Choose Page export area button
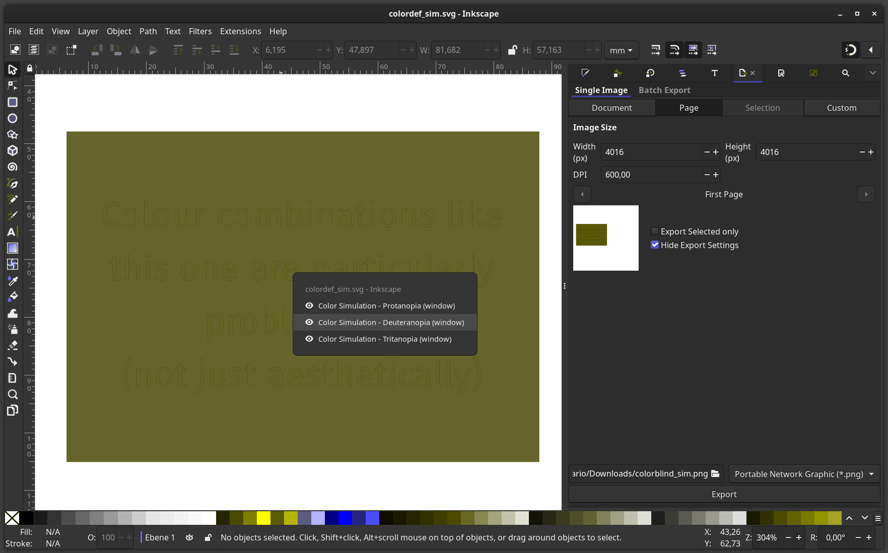Viewport: 888px width, 553px height. [689, 108]
